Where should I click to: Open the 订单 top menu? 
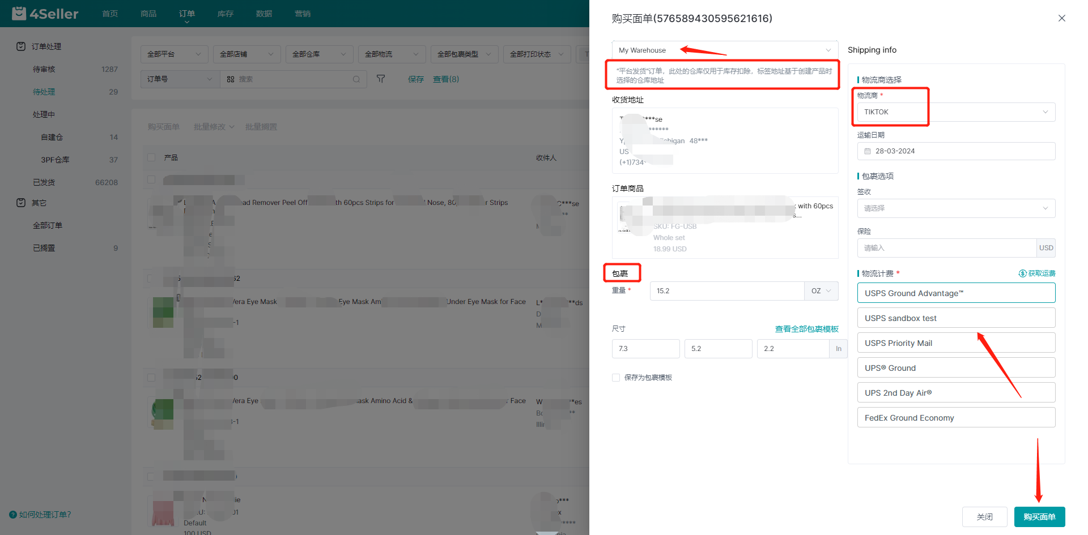pyautogui.click(x=187, y=14)
